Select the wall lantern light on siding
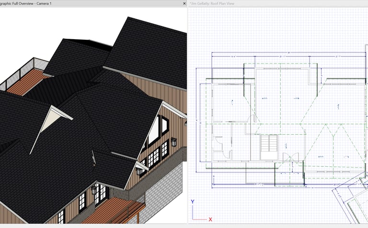 (173, 142)
